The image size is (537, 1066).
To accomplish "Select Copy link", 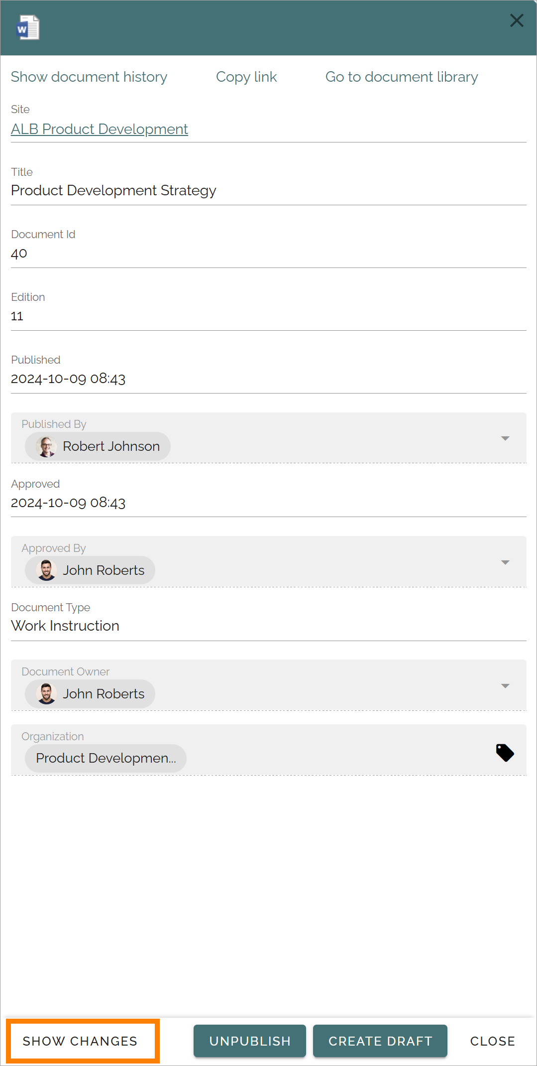I will [246, 77].
